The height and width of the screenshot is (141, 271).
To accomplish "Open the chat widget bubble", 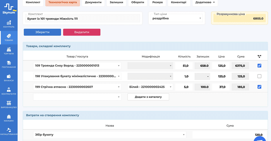I will click(260, 139).
